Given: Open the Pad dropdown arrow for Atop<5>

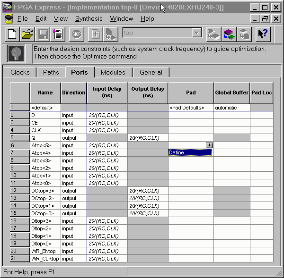Looking at the screenshot, I should coord(209,145).
